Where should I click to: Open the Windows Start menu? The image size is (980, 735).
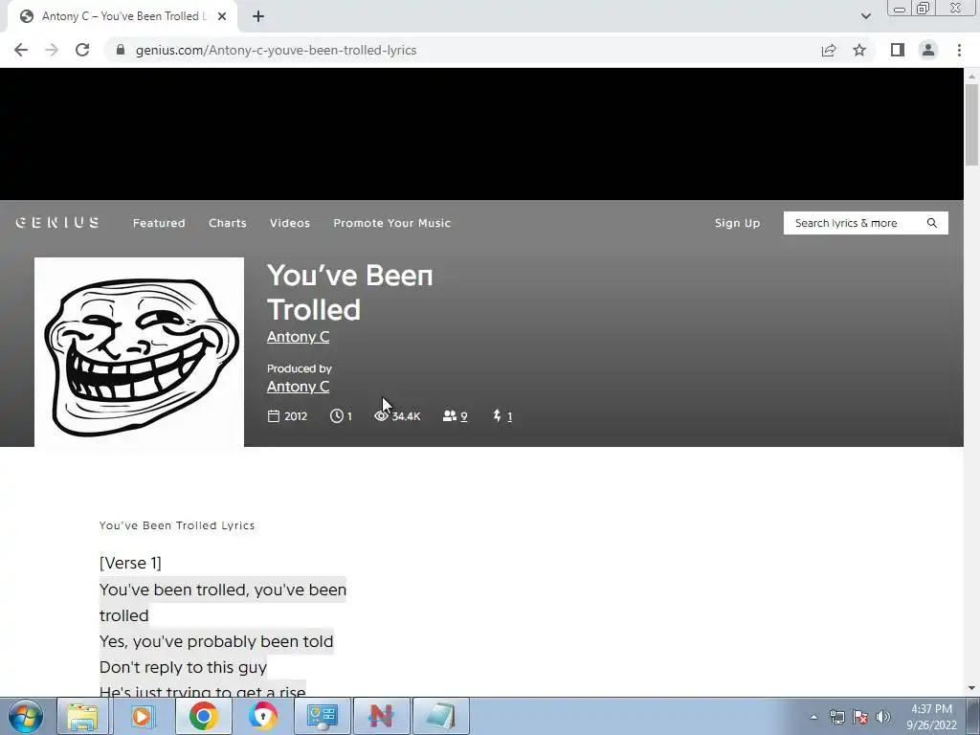[26, 716]
